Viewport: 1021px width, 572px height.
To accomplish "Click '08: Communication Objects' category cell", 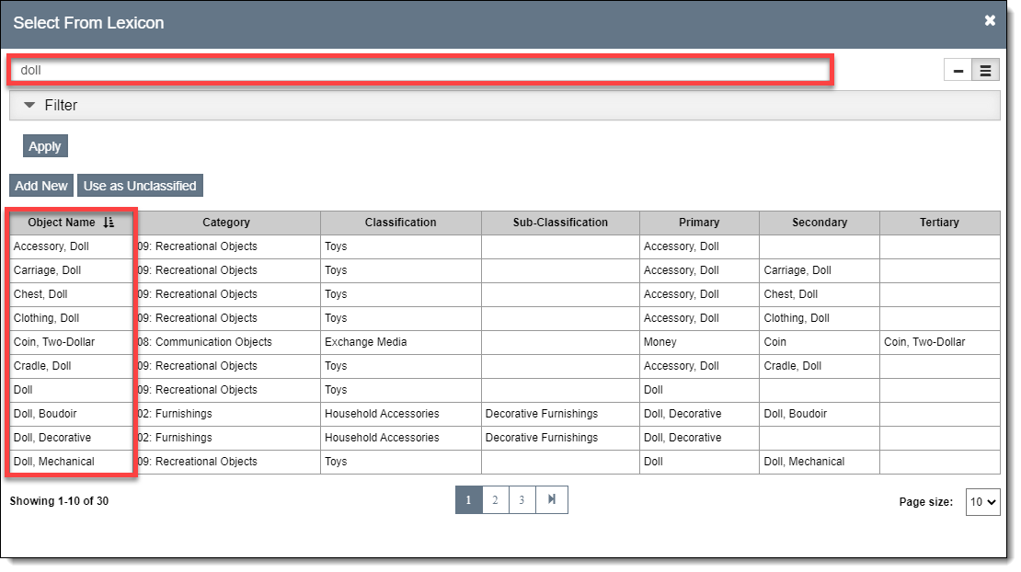I will [204, 342].
